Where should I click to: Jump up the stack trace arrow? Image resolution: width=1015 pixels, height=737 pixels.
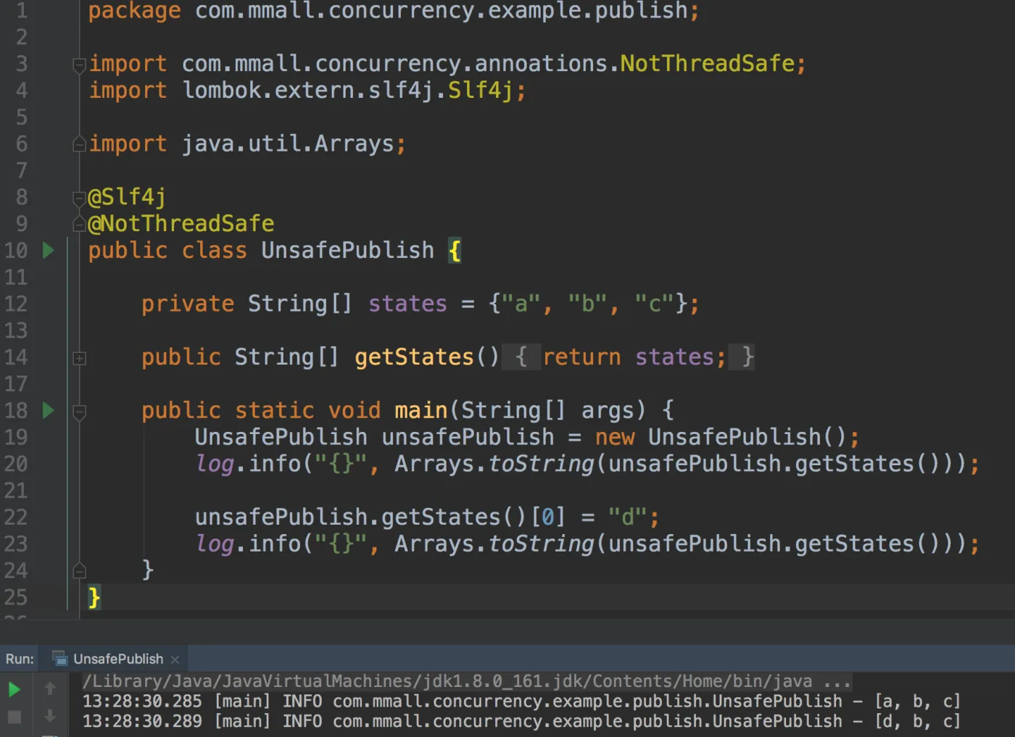click(50, 688)
